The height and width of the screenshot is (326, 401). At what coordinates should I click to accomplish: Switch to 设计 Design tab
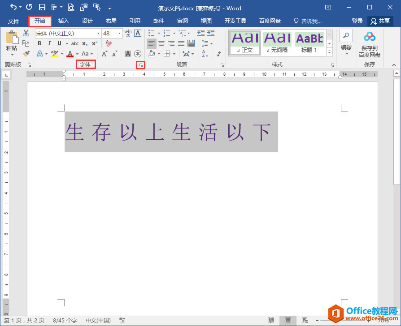87,21
